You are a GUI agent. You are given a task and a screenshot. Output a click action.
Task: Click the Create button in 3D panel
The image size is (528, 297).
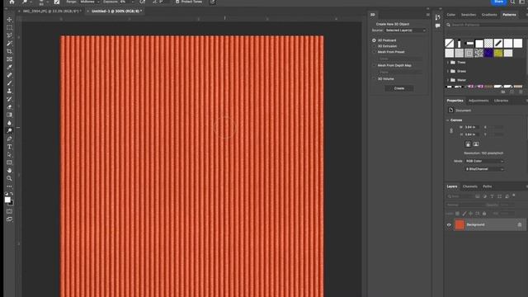pyautogui.click(x=399, y=88)
